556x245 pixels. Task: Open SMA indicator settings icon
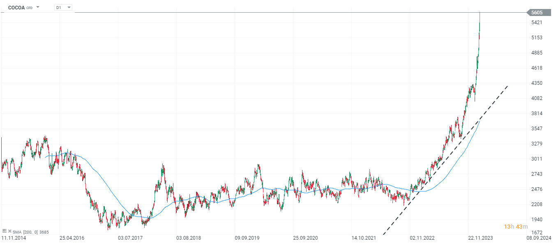(x=5, y=231)
